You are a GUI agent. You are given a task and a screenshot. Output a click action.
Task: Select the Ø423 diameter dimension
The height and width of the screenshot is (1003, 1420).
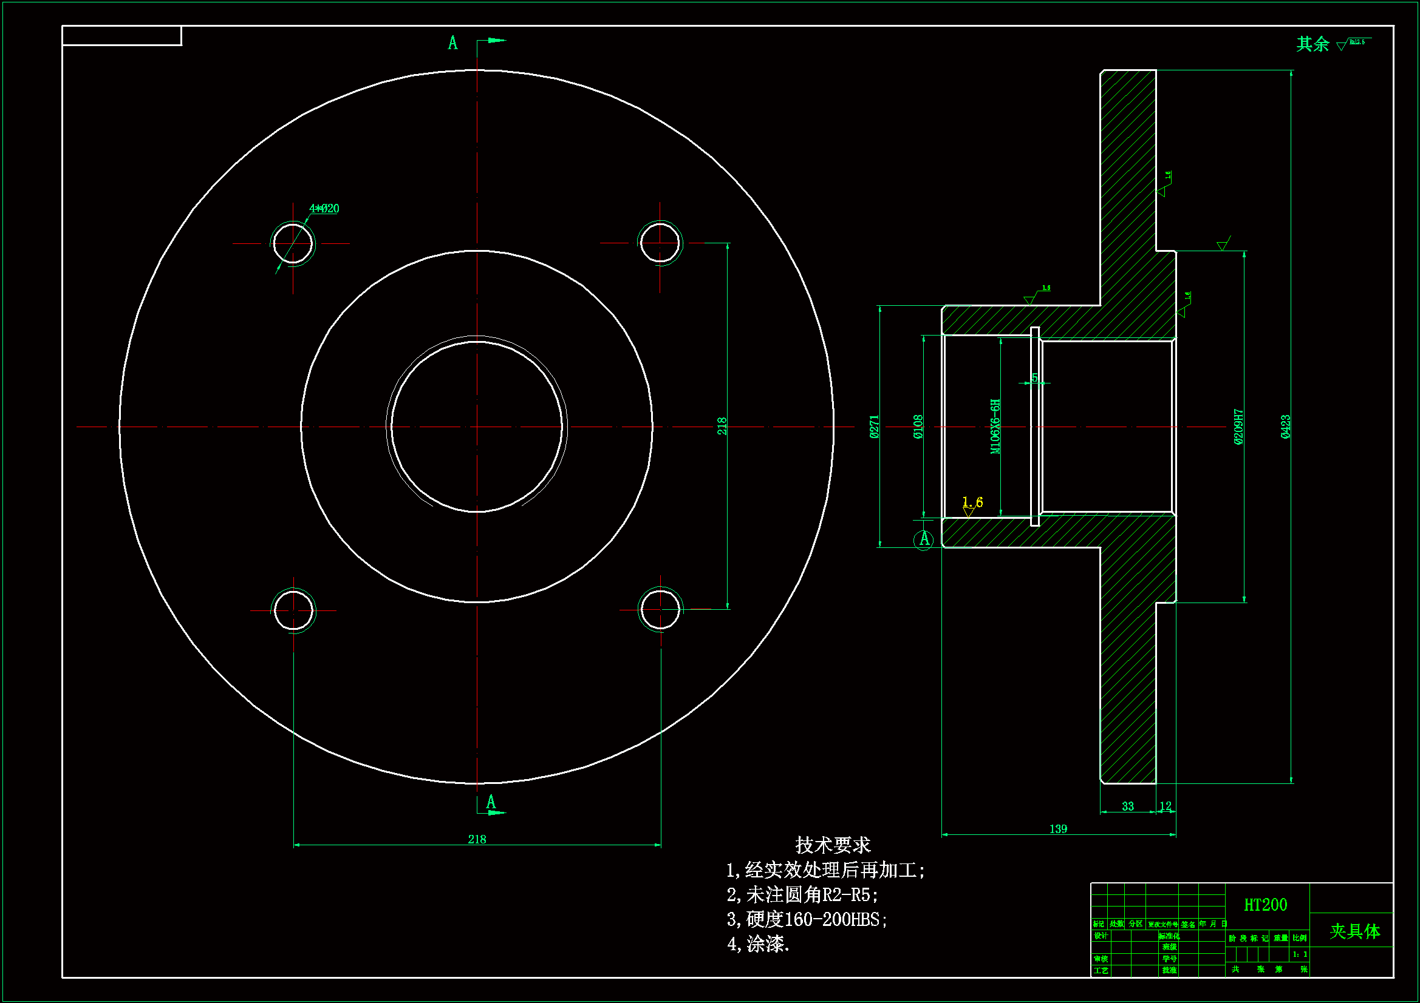[x=1286, y=427]
